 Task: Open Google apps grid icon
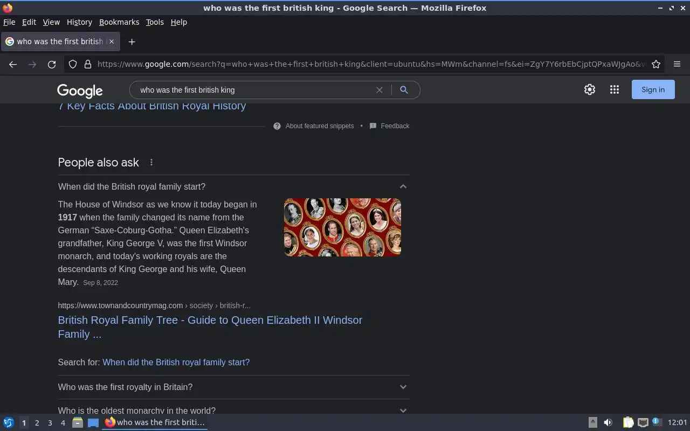[x=615, y=90]
